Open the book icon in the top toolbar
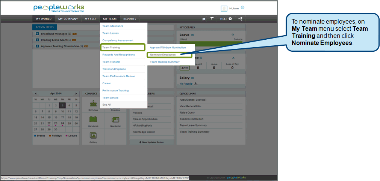 tap(204, 19)
